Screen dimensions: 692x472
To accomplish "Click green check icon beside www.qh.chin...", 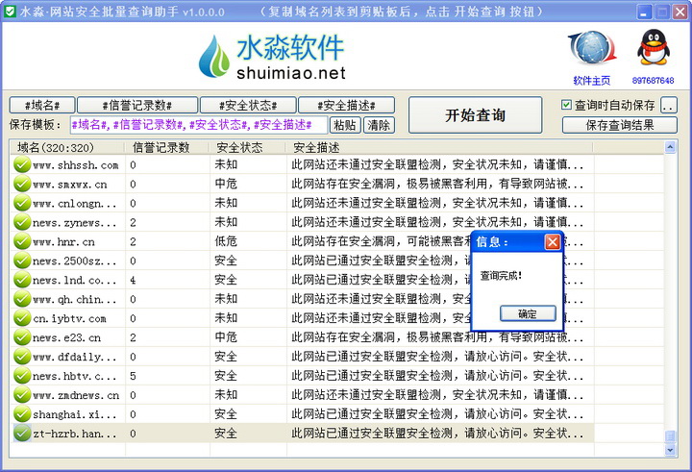I will coord(22,299).
